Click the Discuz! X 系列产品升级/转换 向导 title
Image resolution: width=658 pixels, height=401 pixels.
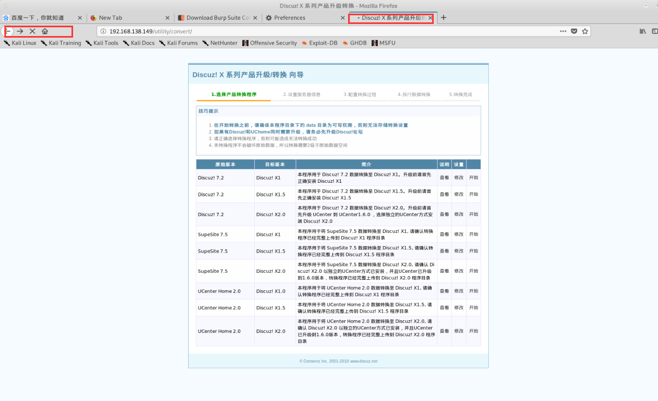point(248,75)
